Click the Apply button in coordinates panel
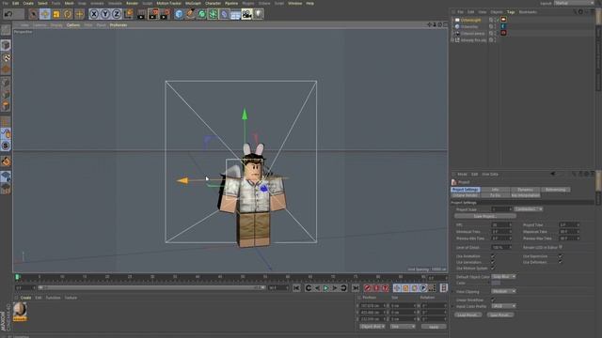The width and height of the screenshot is (602, 338). (434, 327)
